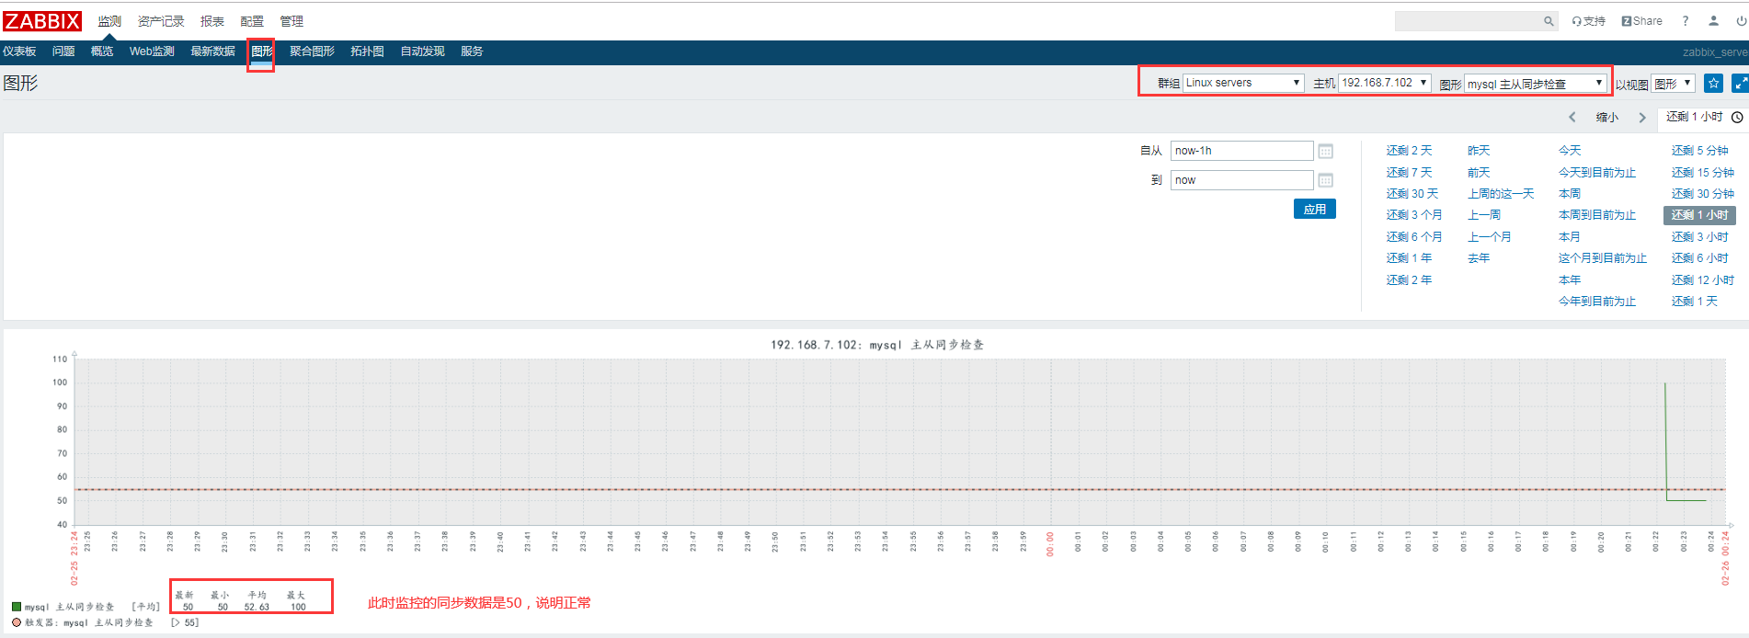Go to 聚合图形 submenu

coord(312,51)
